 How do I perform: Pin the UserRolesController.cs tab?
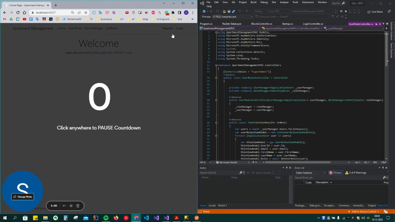click(x=376, y=24)
